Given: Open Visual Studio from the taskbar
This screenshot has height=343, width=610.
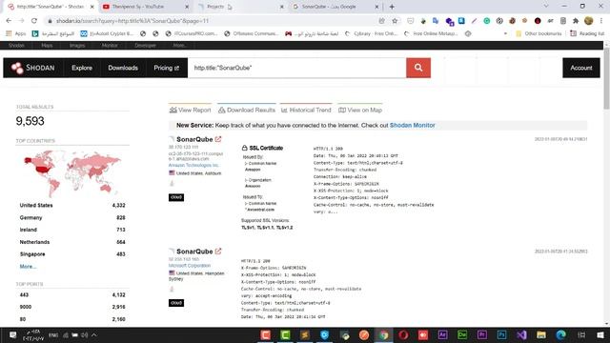Looking at the screenshot, I should 521,334.
